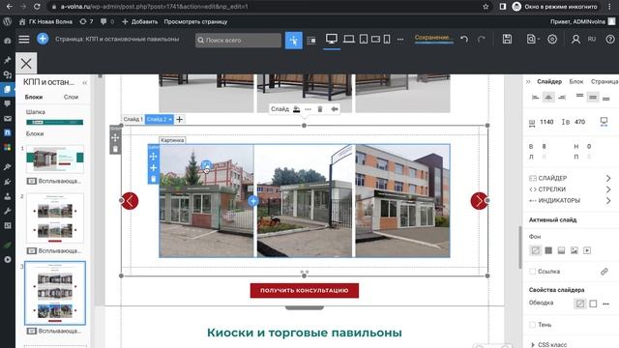The height and width of the screenshot is (348, 619).
Task: Select block 1 thumbnail in left panel
Action: [x=55, y=159]
